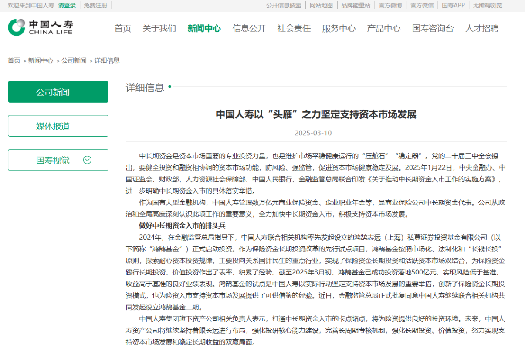Go to 首页 in main navigation
The image size is (525, 348).
(122, 29)
